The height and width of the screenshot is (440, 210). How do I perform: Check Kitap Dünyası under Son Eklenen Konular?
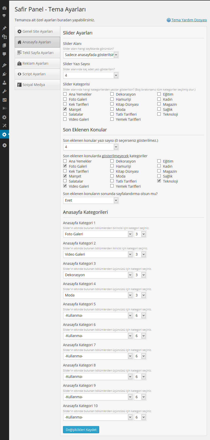112,171
